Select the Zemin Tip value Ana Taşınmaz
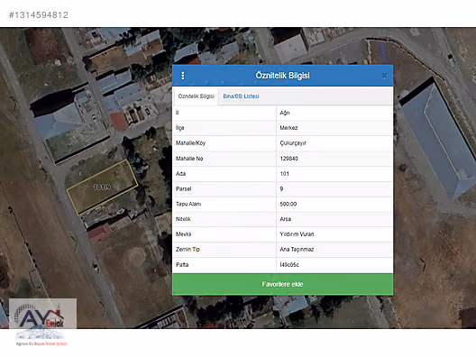476x357 pixels. (x=297, y=249)
